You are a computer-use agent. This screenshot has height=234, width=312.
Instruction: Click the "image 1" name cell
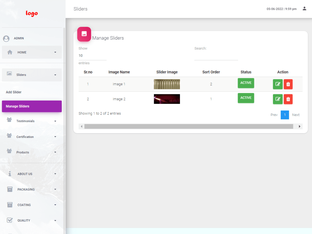click(x=119, y=84)
